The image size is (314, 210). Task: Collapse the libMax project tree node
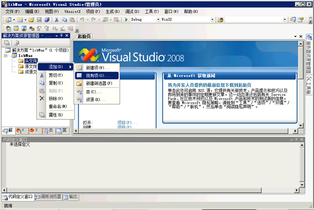click(x=6, y=56)
